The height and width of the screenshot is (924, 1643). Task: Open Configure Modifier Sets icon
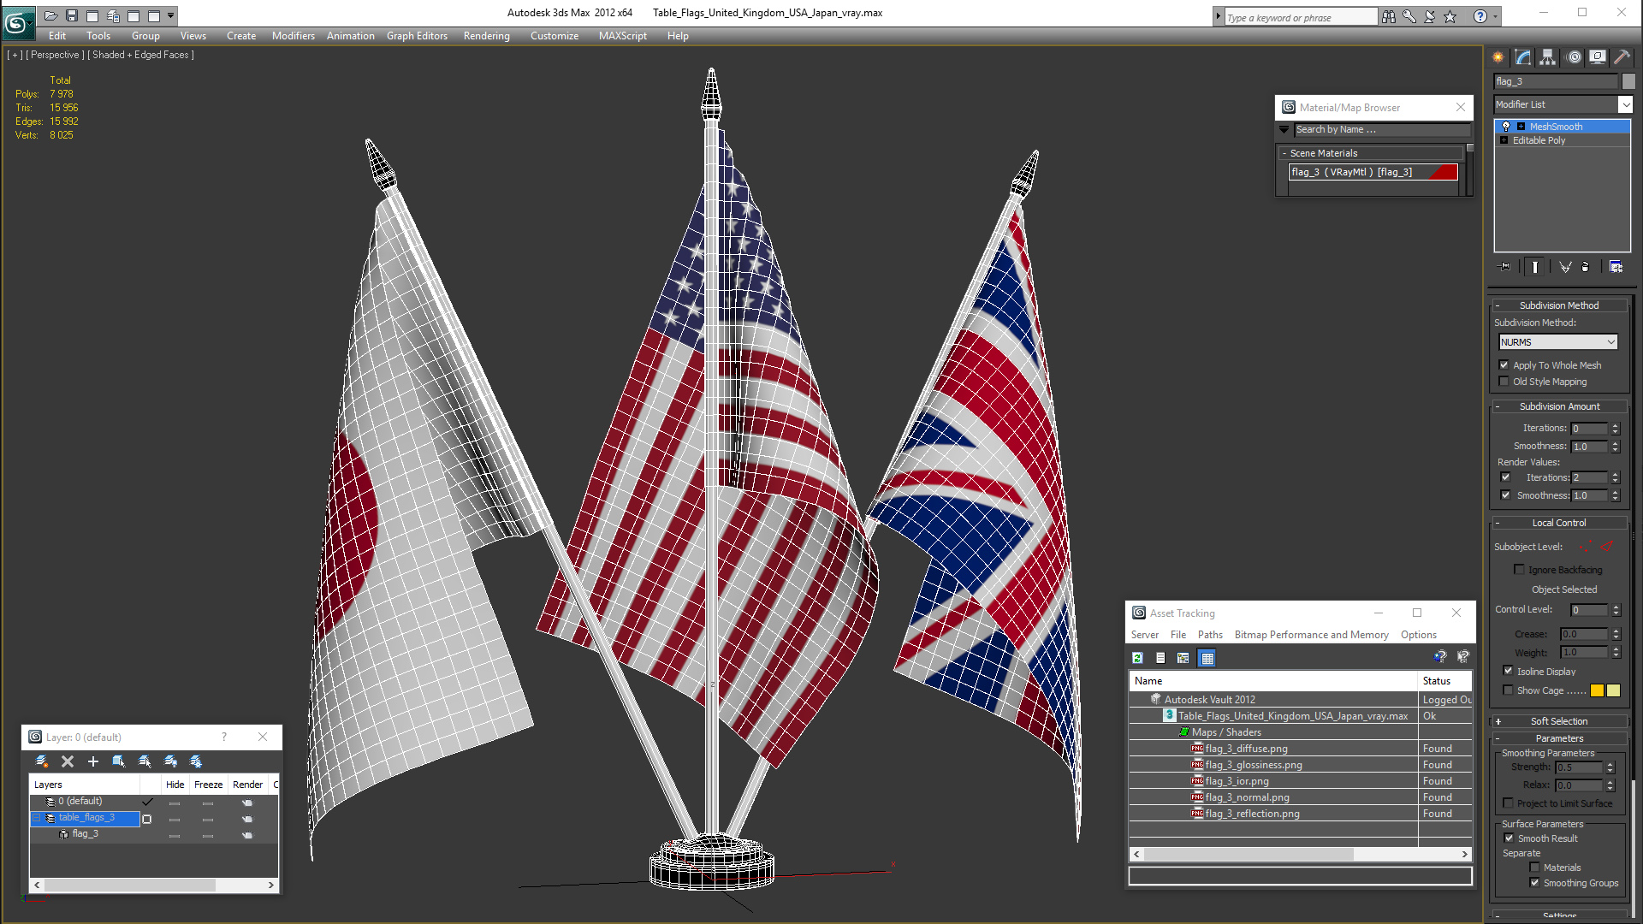point(1616,267)
